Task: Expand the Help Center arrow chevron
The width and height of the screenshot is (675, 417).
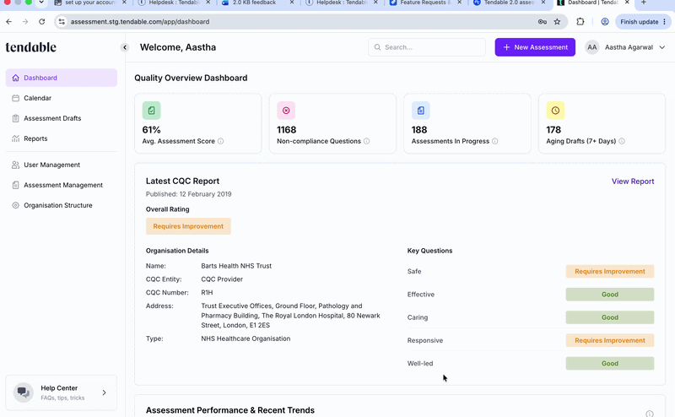Action: coord(104,393)
